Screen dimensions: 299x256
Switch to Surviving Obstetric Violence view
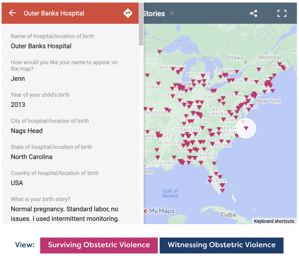coord(99,245)
